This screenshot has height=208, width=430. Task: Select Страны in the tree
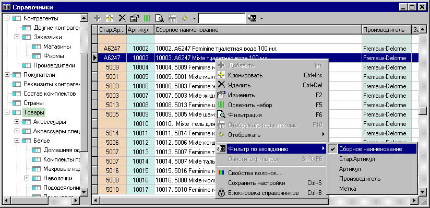pyautogui.click(x=34, y=103)
